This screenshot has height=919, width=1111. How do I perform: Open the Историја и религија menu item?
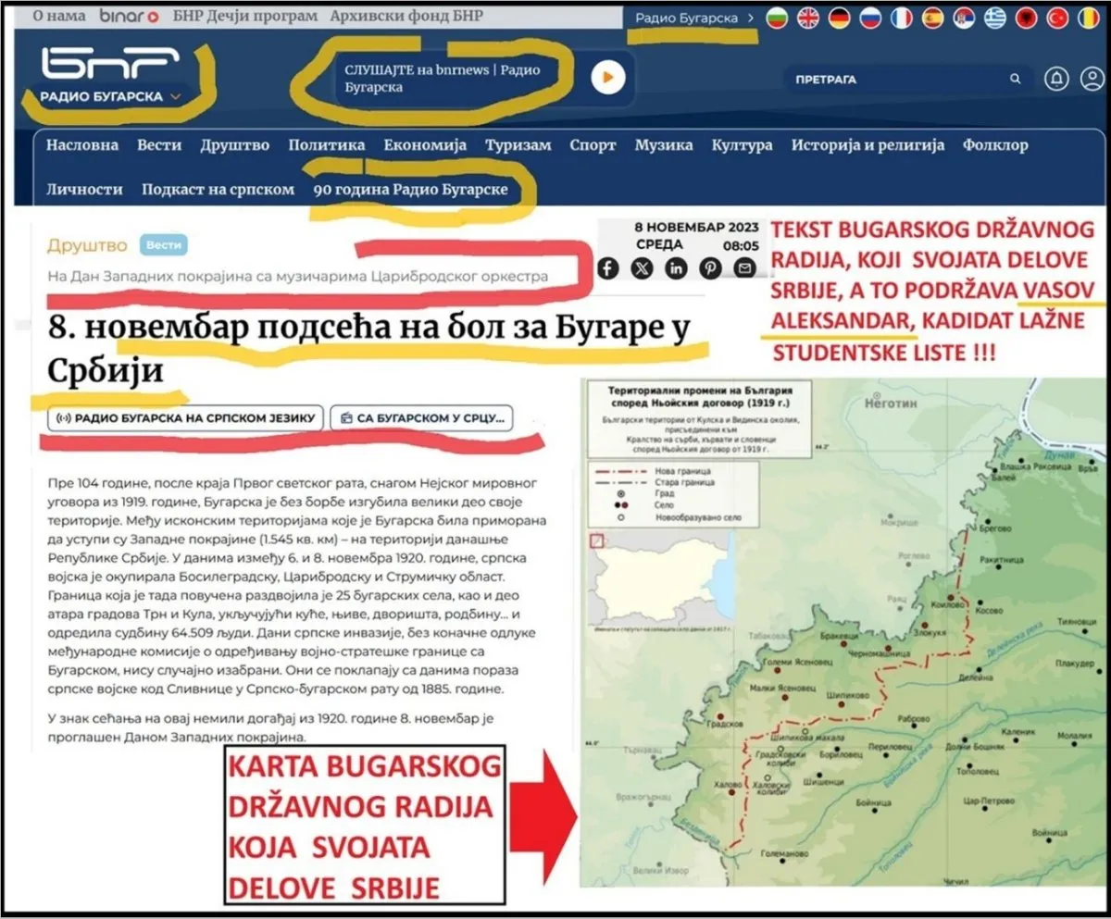pos(868,145)
